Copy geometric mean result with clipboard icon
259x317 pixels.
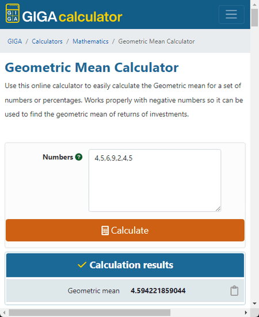[x=234, y=291]
